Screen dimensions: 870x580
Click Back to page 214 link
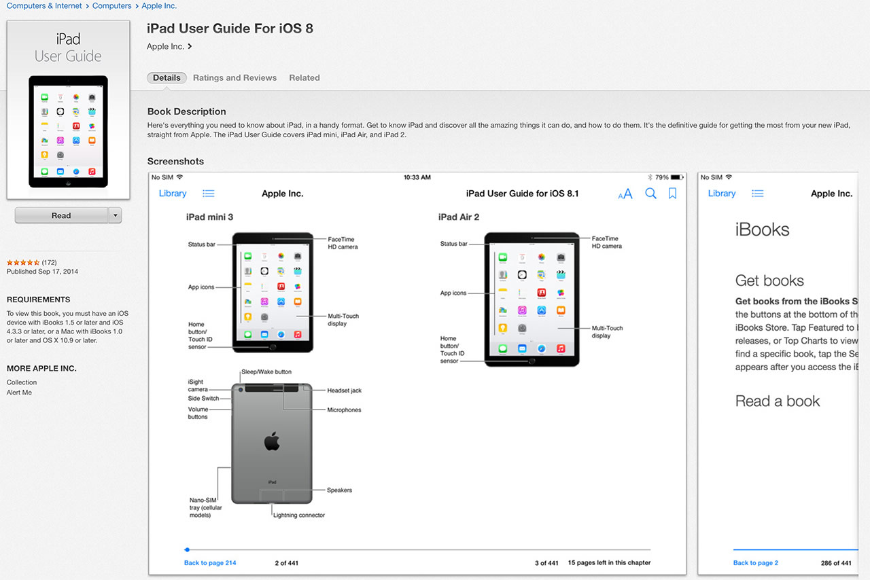coord(210,563)
